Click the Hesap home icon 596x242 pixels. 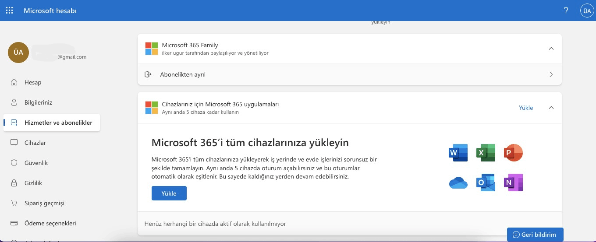14,82
